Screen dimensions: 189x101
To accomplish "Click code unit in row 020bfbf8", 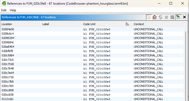I will (x=97, y=51).
